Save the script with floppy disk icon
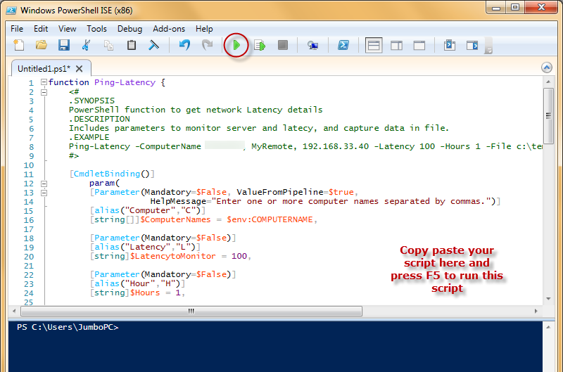The height and width of the screenshot is (372, 563). pos(64,45)
